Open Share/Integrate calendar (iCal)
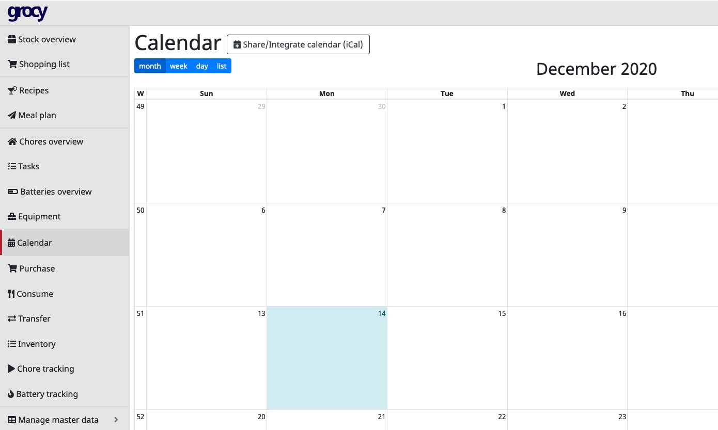718x430 pixels. click(298, 44)
